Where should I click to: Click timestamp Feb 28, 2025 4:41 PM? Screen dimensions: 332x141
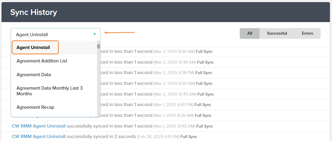tap(158, 137)
